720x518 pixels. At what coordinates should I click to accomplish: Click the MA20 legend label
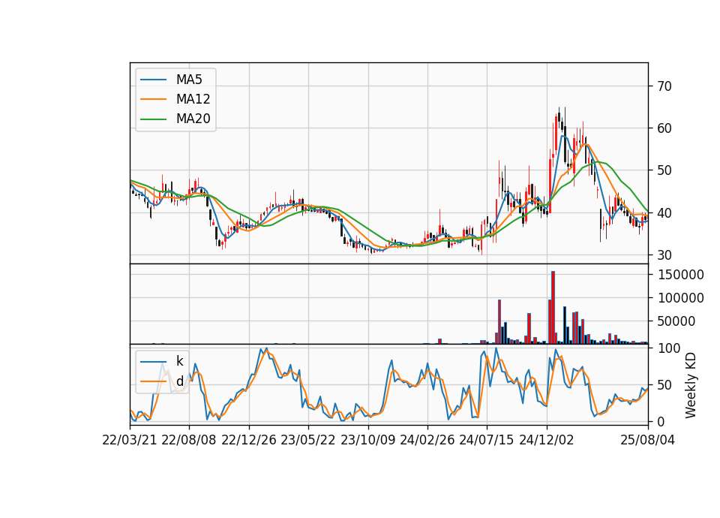point(193,119)
